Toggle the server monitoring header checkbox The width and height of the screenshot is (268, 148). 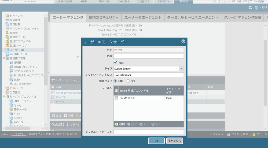53,87
